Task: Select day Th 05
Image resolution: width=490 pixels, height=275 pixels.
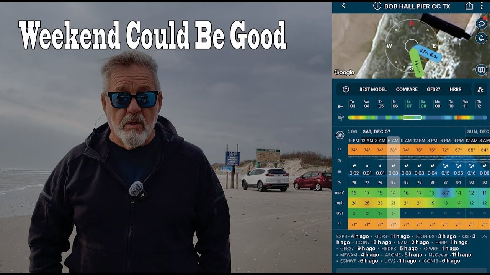Action: [381, 104]
